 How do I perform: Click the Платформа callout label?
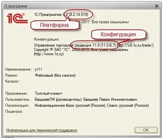54,25
